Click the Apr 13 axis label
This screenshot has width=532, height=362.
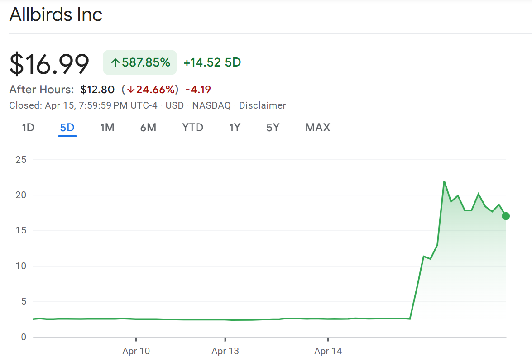pyautogui.click(x=225, y=351)
